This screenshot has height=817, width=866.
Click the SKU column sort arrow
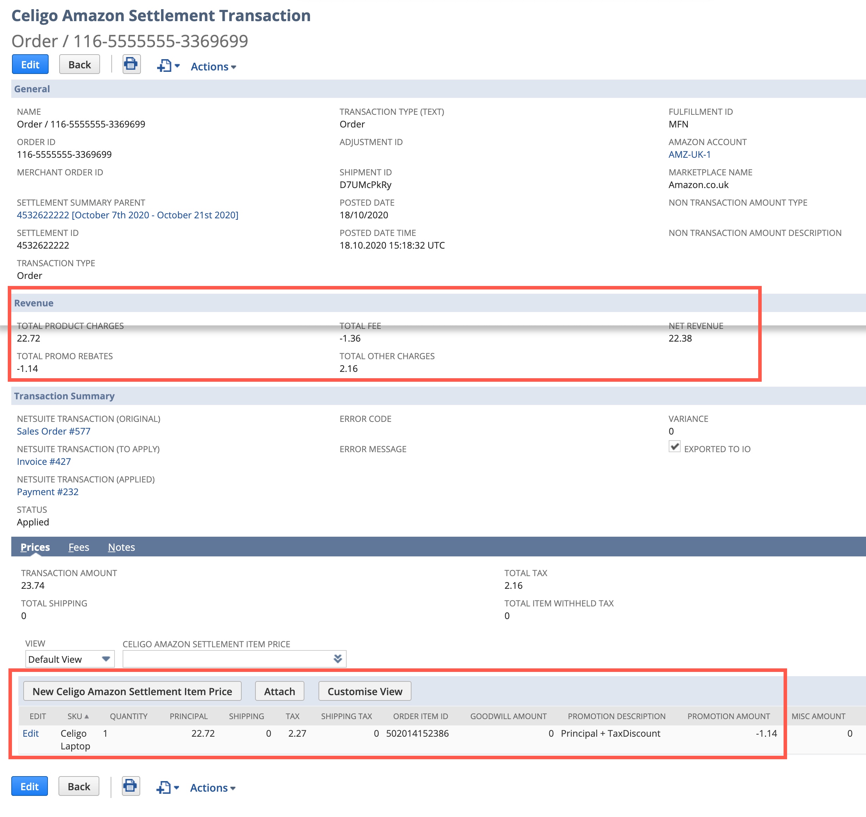(x=87, y=716)
